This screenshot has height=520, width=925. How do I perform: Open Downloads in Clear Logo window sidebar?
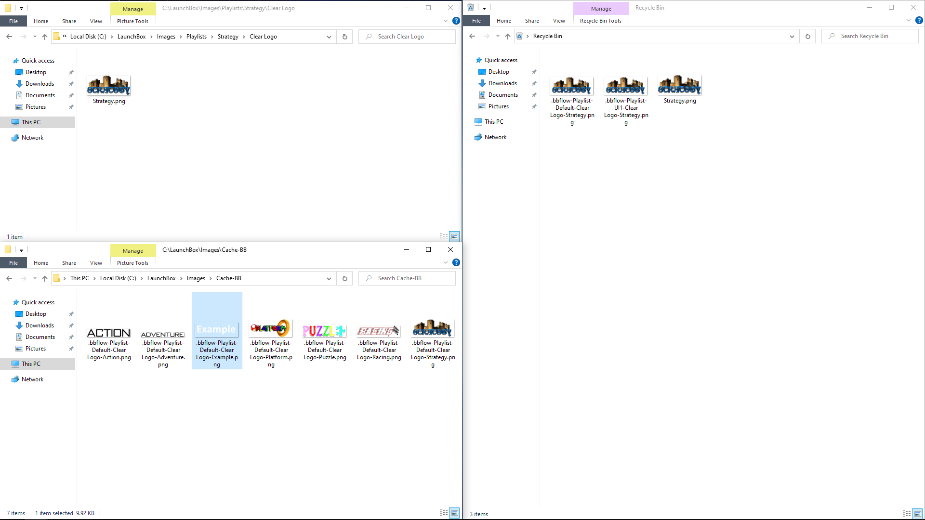40,84
